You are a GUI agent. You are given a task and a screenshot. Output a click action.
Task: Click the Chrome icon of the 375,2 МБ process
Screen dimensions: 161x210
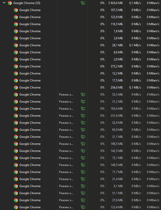16,66
